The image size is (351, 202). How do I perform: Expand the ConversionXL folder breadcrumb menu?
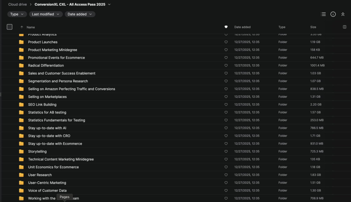tap(109, 4)
